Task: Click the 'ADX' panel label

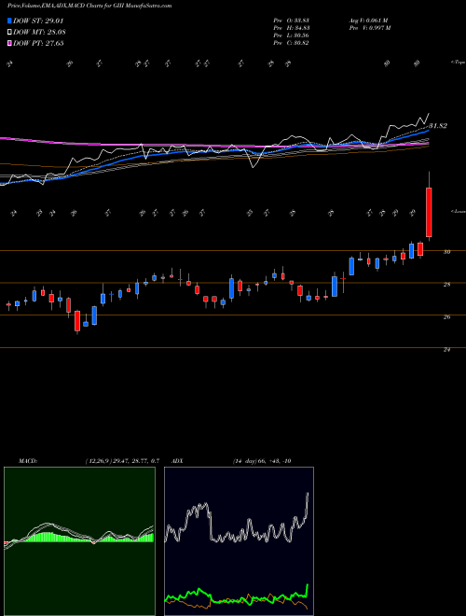Action: pos(178,461)
